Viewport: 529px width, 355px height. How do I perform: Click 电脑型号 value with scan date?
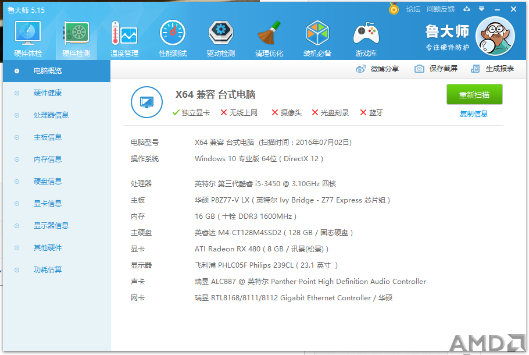pyautogui.click(x=273, y=143)
